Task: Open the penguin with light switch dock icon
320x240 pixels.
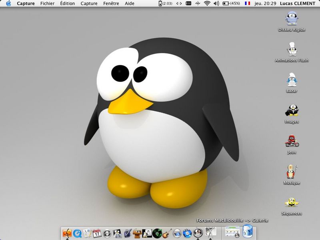Action: 147,233
